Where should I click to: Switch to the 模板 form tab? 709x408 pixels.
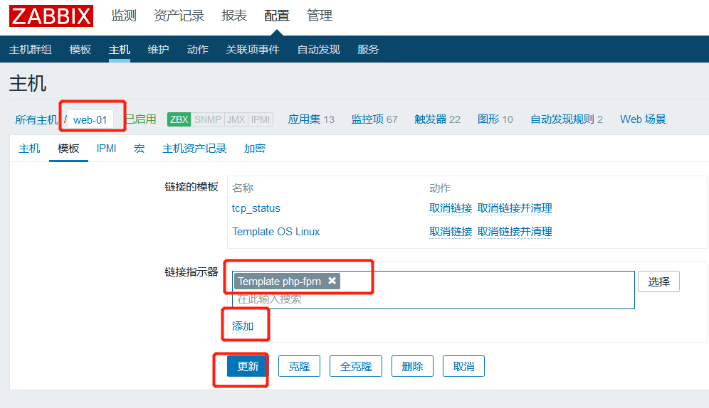(69, 149)
